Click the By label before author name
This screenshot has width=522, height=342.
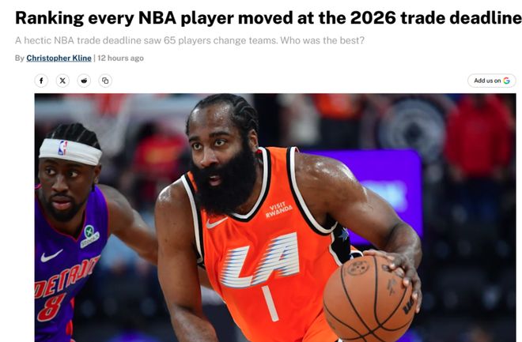(x=19, y=58)
